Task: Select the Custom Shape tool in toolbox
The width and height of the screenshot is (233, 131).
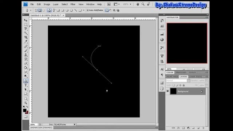Action: click(x=26, y=94)
